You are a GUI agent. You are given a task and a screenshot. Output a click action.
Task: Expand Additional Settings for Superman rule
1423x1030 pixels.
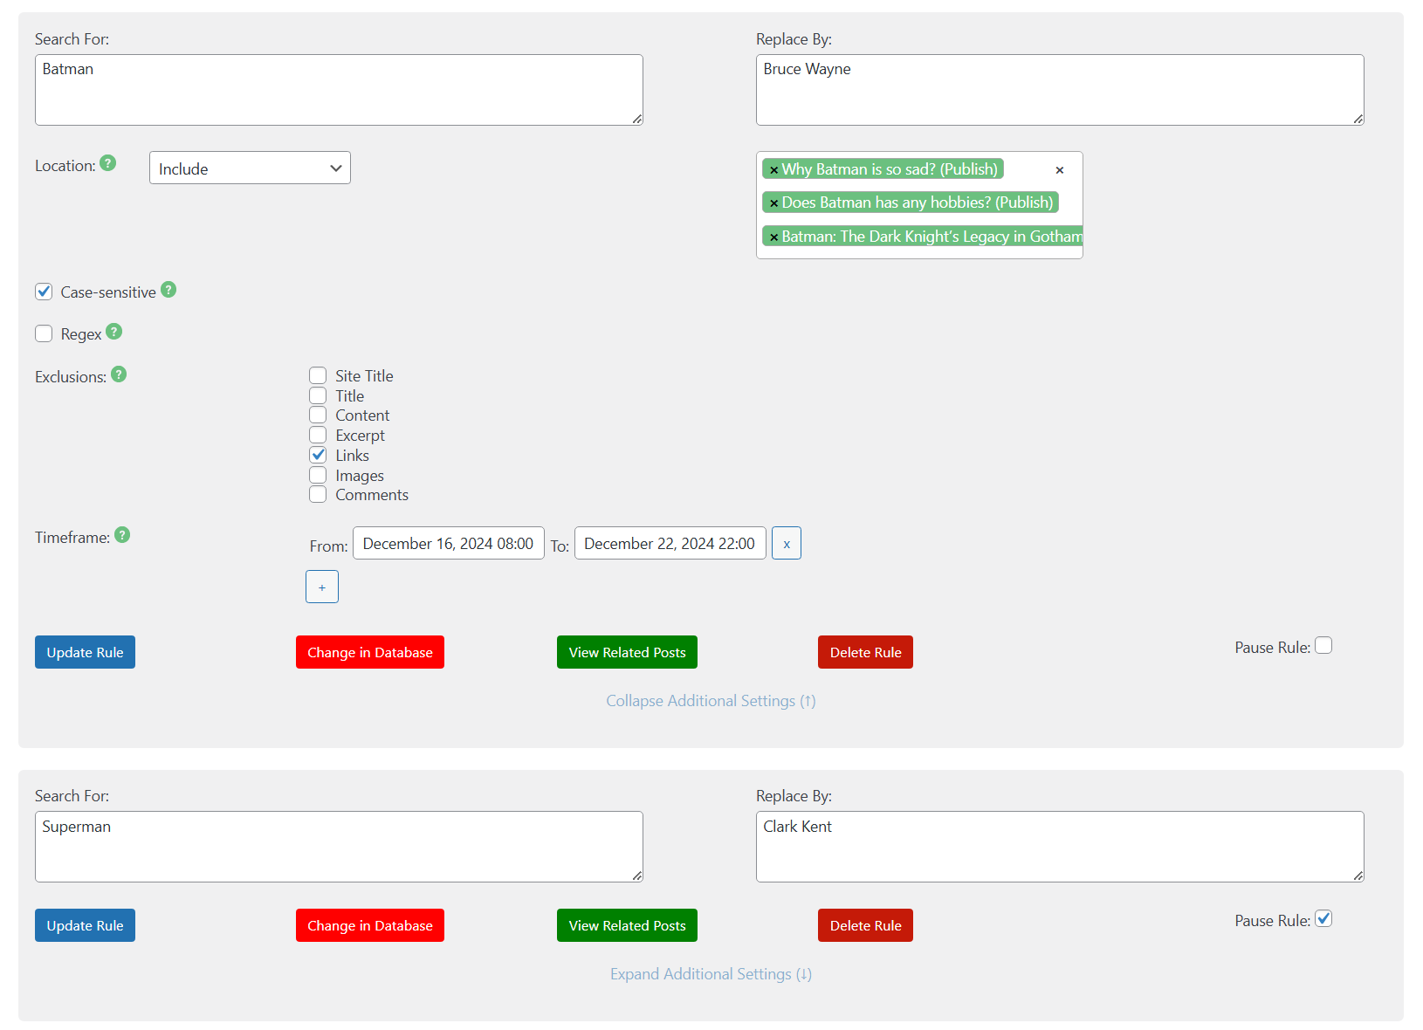click(x=711, y=974)
